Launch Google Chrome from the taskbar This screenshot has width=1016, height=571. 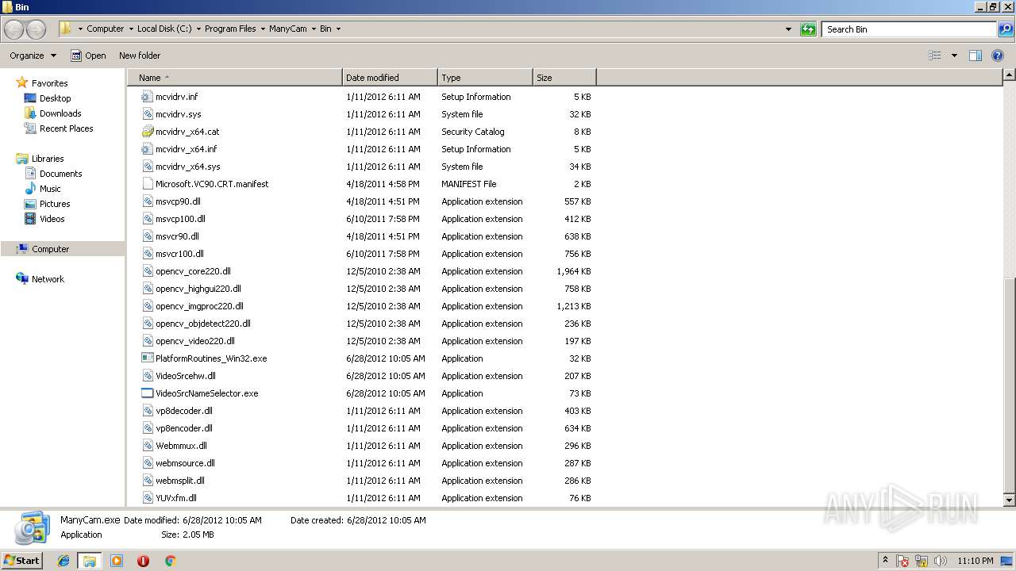pos(170,561)
